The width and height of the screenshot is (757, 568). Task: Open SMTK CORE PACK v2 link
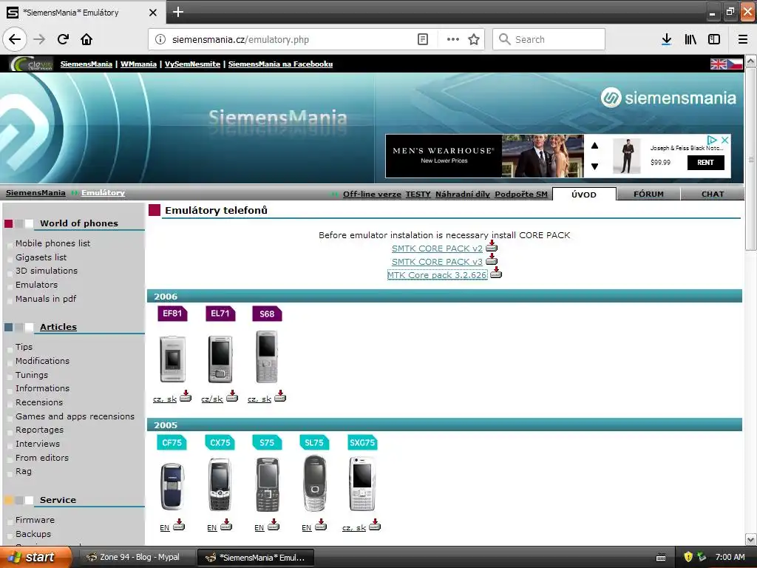tap(437, 248)
